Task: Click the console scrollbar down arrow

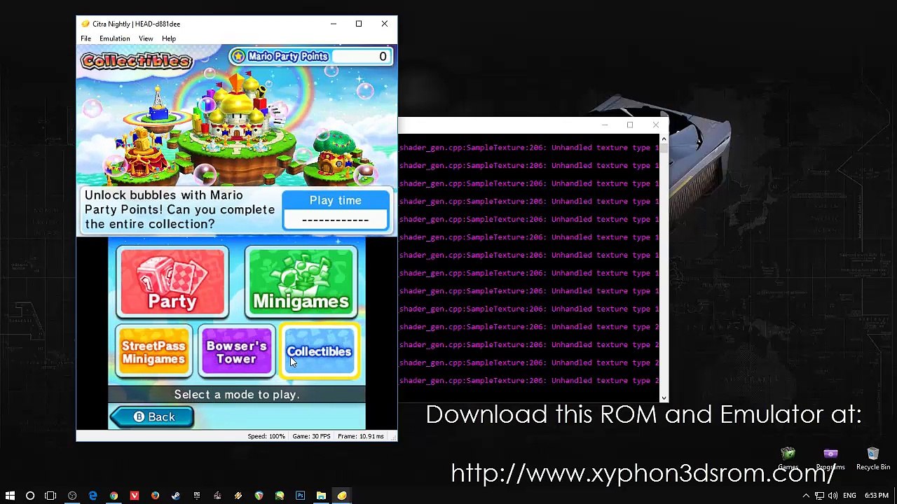Action: [664, 397]
